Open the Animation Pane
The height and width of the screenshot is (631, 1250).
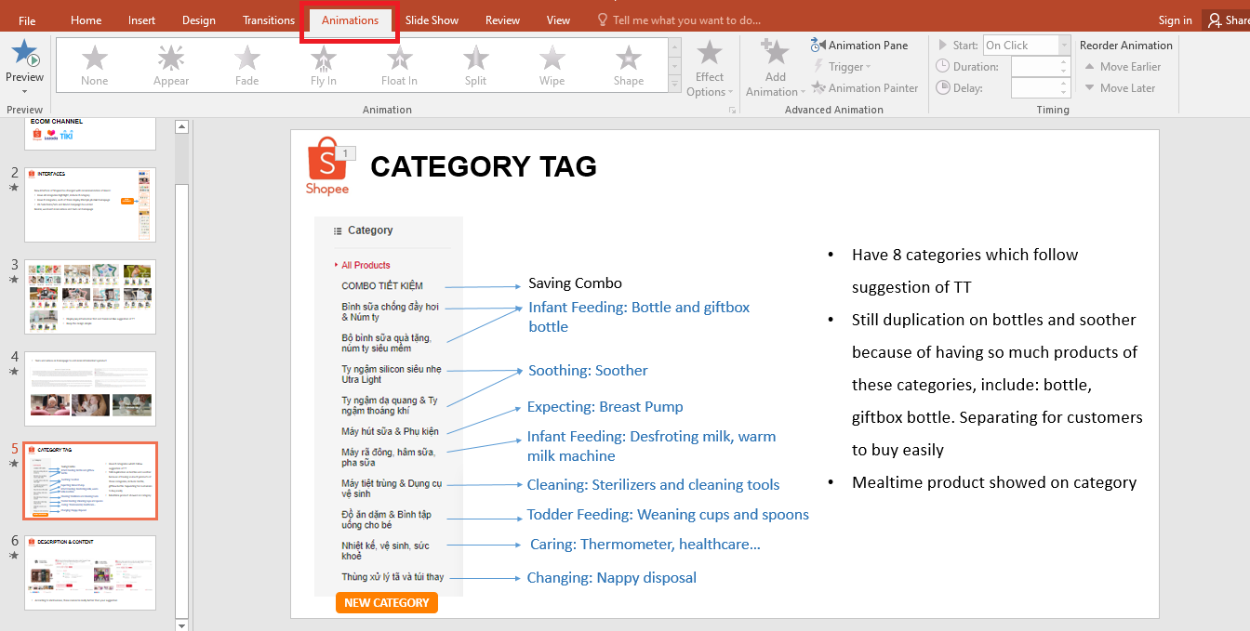point(861,45)
